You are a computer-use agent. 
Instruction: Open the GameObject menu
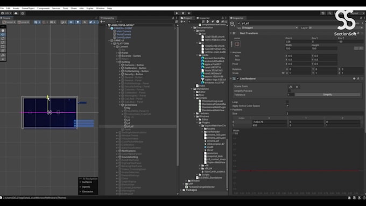[28, 9]
